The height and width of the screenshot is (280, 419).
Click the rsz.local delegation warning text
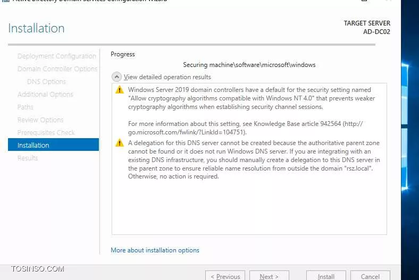coord(254,159)
